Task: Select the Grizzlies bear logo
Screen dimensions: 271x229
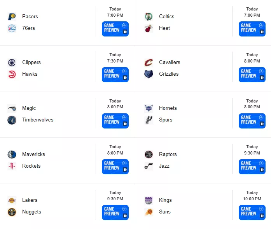Action: point(149,74)
